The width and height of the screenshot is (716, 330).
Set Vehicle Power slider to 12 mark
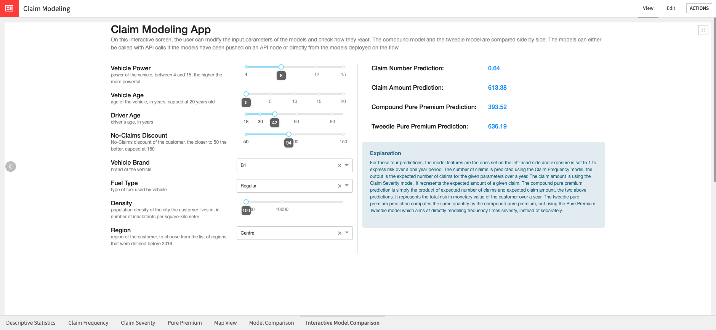(x=317, y=67)
